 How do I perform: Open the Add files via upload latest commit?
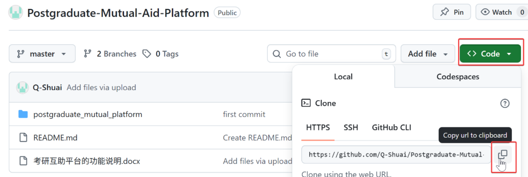point(101,87)
